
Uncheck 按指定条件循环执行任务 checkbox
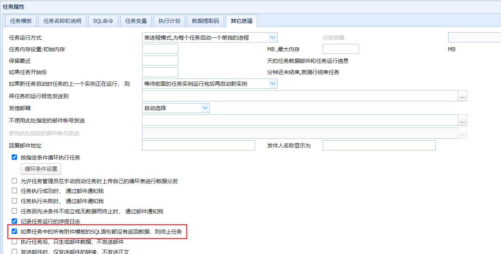pyautogui.click(x=15, y=157)
